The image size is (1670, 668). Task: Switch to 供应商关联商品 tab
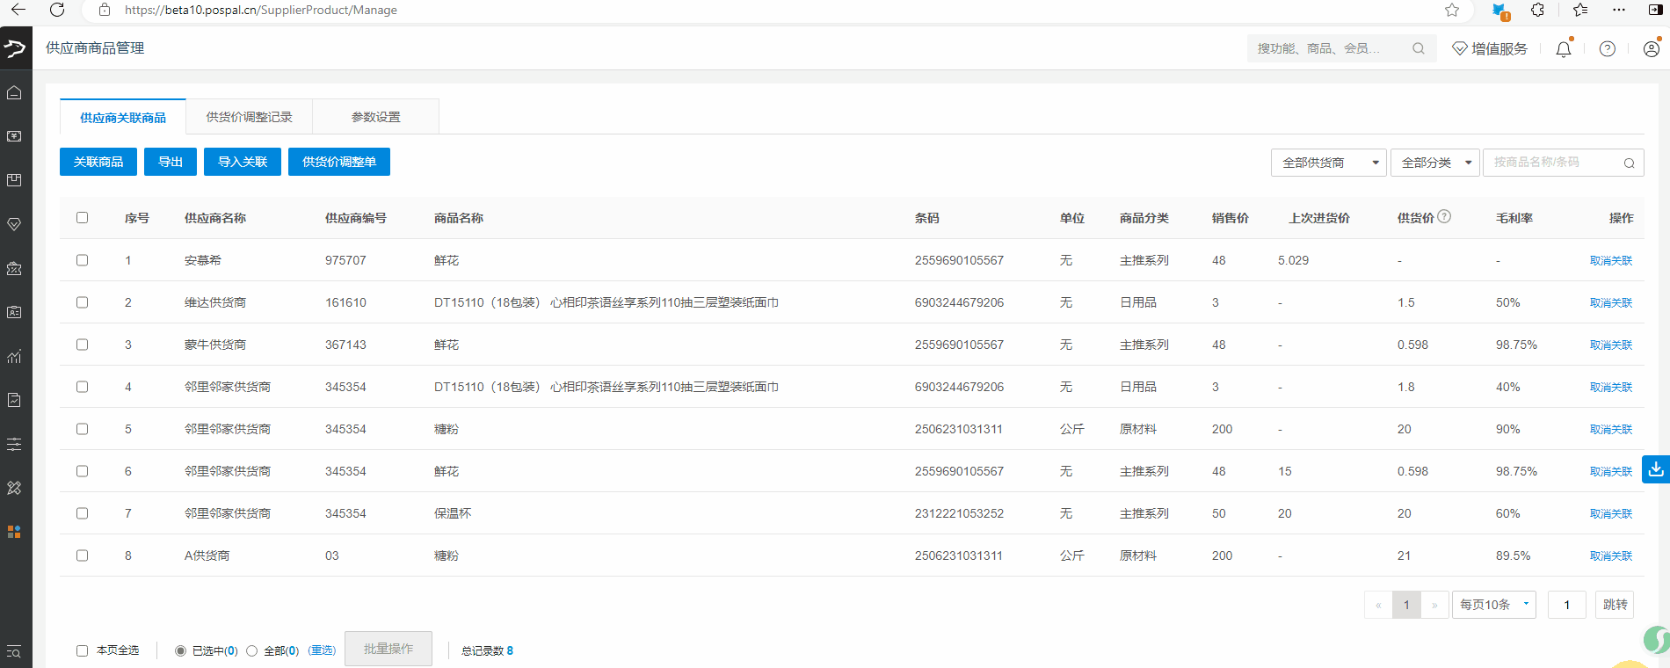123,117
